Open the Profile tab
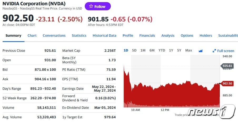Image resolution: width=238 pixels, height=122 pixels. coord(128,36)
